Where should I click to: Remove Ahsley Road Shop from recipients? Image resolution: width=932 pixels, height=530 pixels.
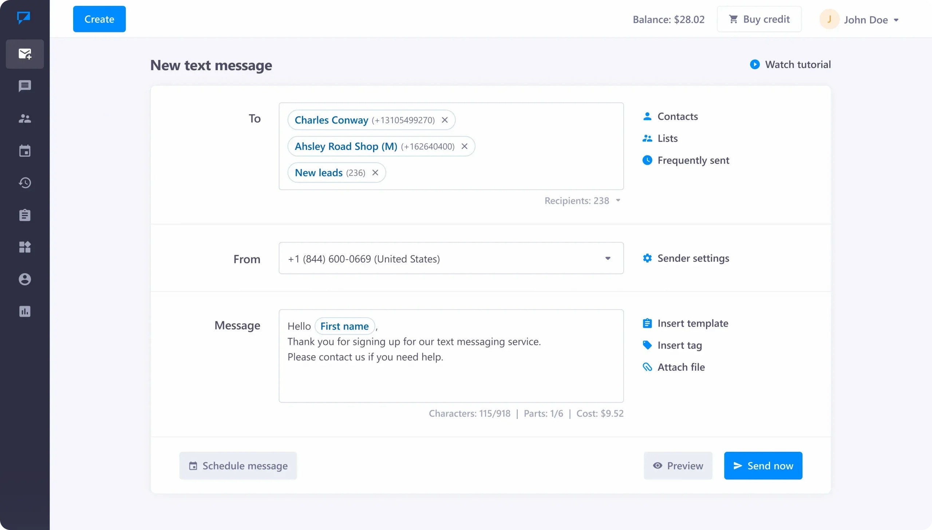tap(465, 146)
